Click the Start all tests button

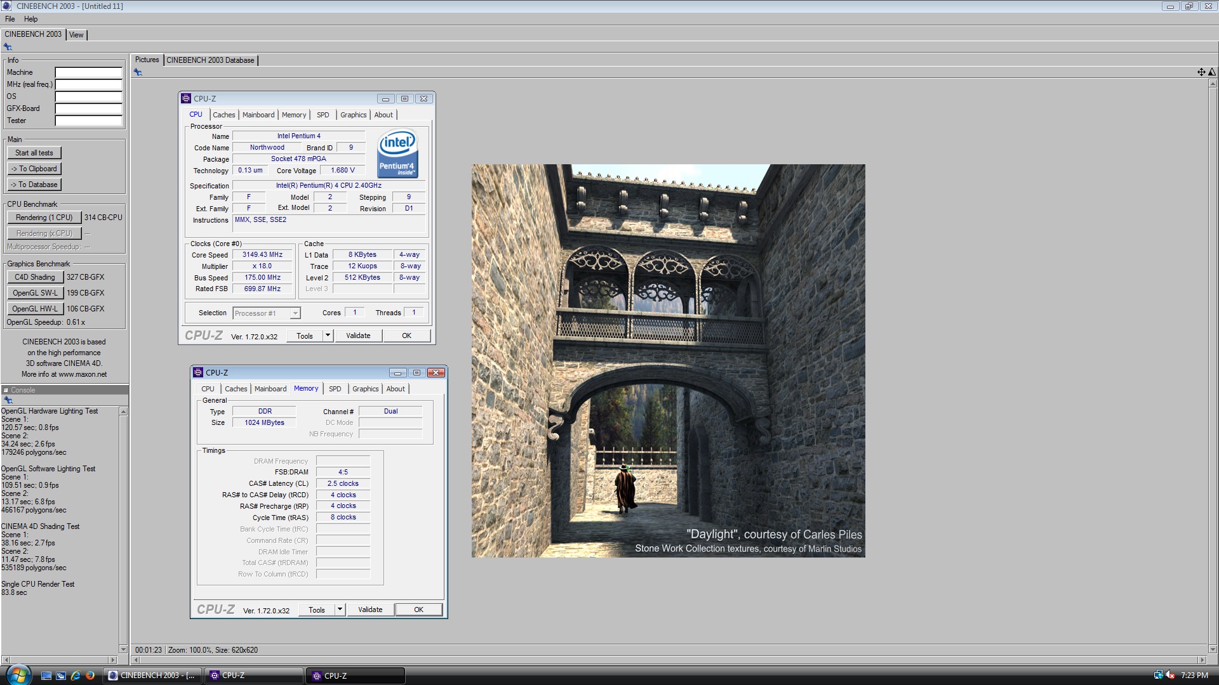(x=34, y=153)
